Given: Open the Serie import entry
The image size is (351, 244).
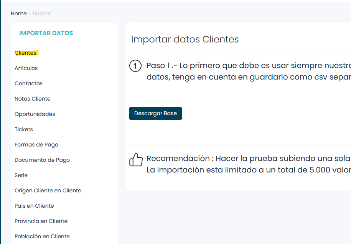Looking at the screenshot, I should (21, 175).
